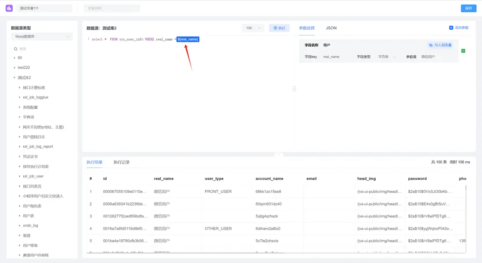This screenshot has height=263, width=482.
Task: Click the results table horizontal scrollbar
Action: click(186, 252)
